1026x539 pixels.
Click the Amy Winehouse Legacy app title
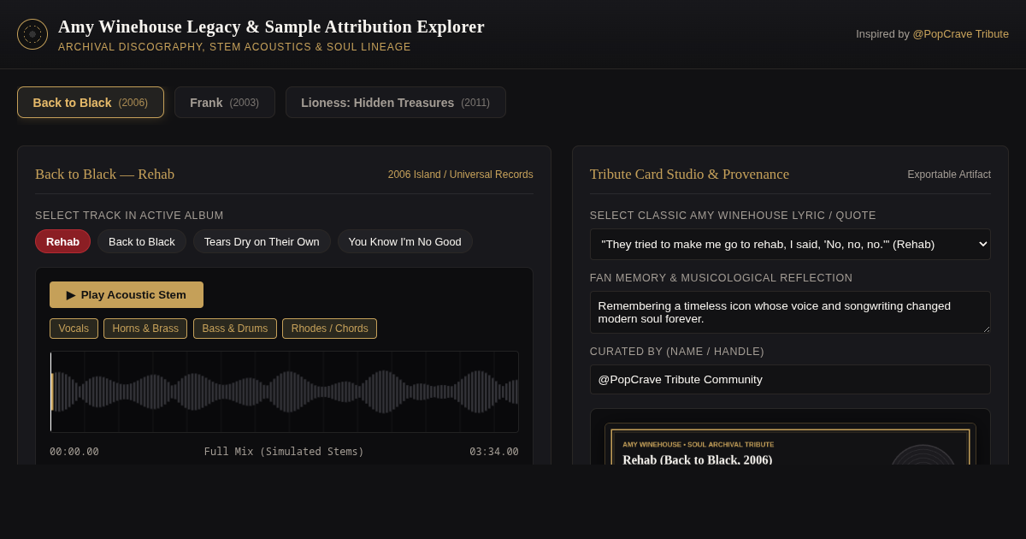[x=271, y=27]
